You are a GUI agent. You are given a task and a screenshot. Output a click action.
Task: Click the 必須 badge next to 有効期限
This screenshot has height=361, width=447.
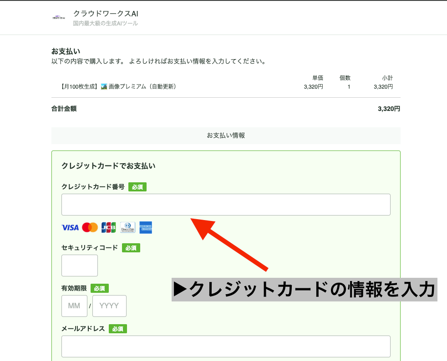pyautogui.click(x=100, y=288)
